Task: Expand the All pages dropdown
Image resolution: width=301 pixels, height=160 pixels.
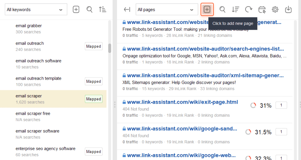Action: pyautogui.click(x=167, y=10)
